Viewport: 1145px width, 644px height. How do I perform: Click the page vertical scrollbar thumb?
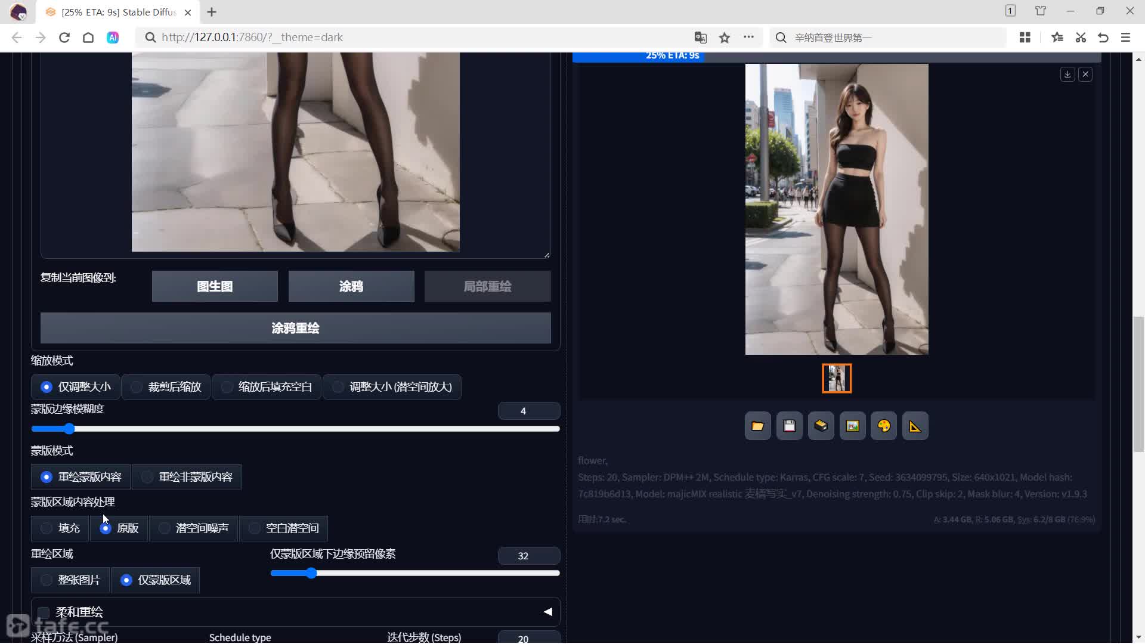pyautogui.click(x=1138, y=385)
